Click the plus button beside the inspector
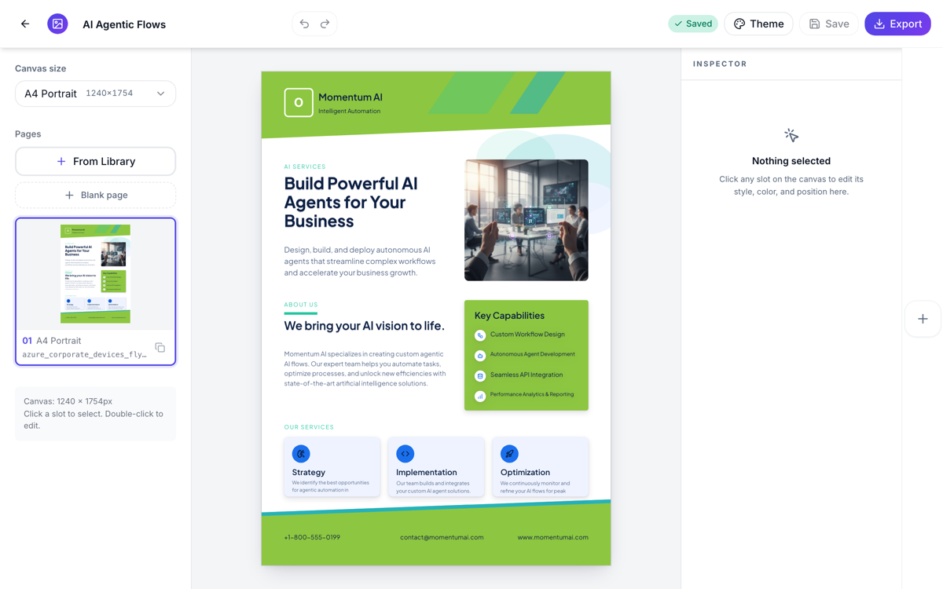The image size is (943, 589). click(x=923, y=319)
